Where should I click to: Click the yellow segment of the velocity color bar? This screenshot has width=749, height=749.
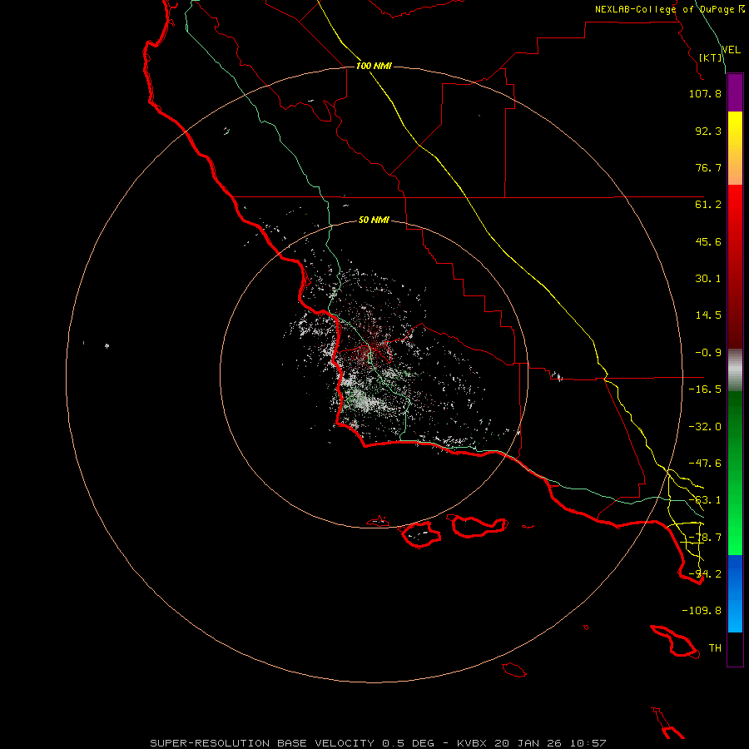point(735,148)
